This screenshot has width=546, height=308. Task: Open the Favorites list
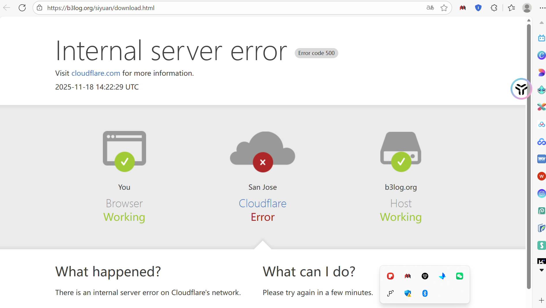pos(511,8)
